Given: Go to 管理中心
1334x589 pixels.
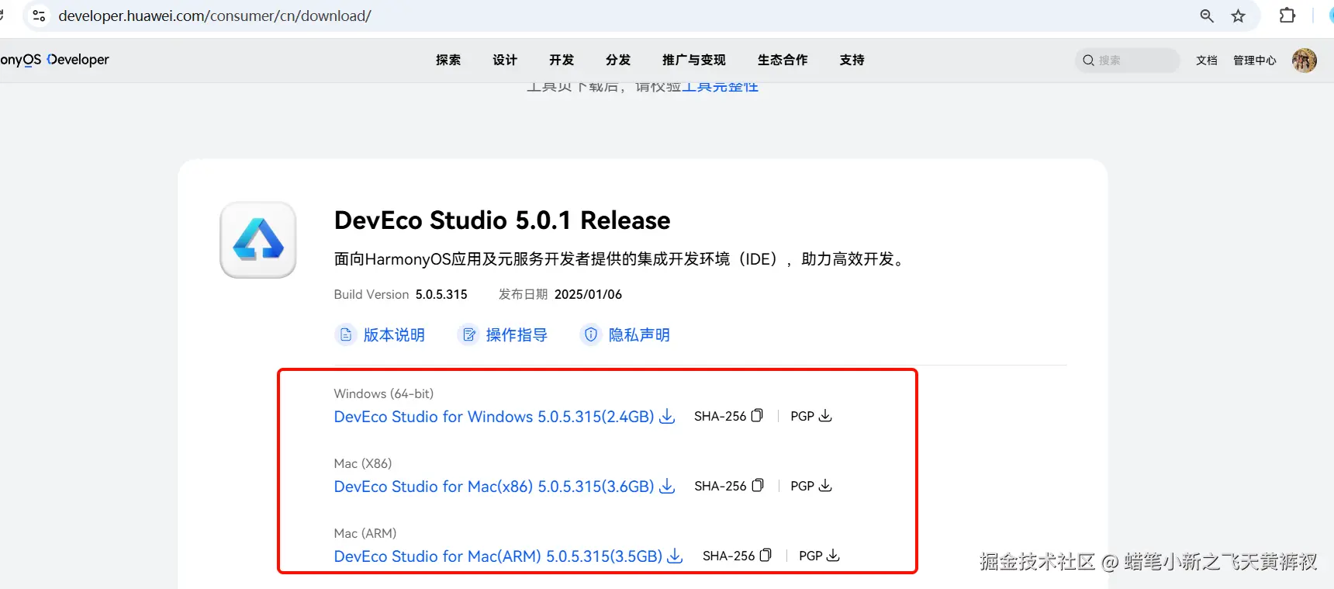Looking at the screenshot, I should pyautogui.click(x=1255, y=60).
